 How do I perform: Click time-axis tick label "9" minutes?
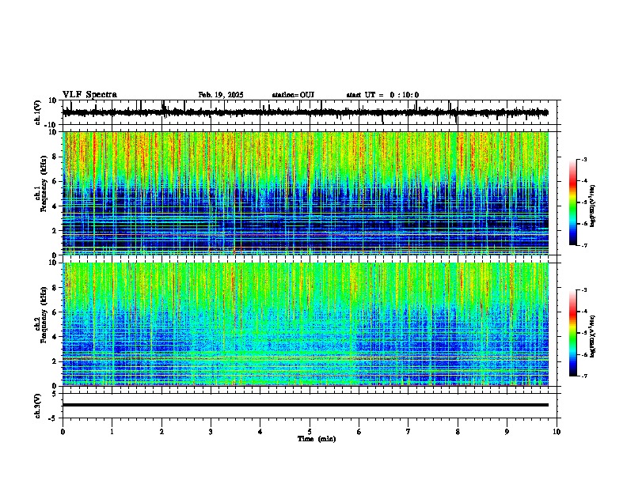click(507, 432)
